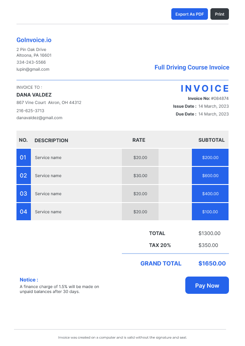The width and height of the screenshot is (245, 346).
Task: Click row number 02 cell
Action: tap(23, 175)
